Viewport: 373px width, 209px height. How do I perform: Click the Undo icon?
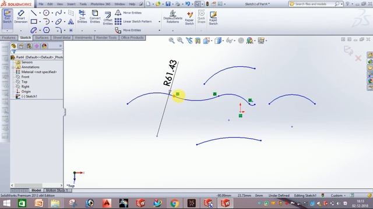pyautogui.click(x=188, y=4)
